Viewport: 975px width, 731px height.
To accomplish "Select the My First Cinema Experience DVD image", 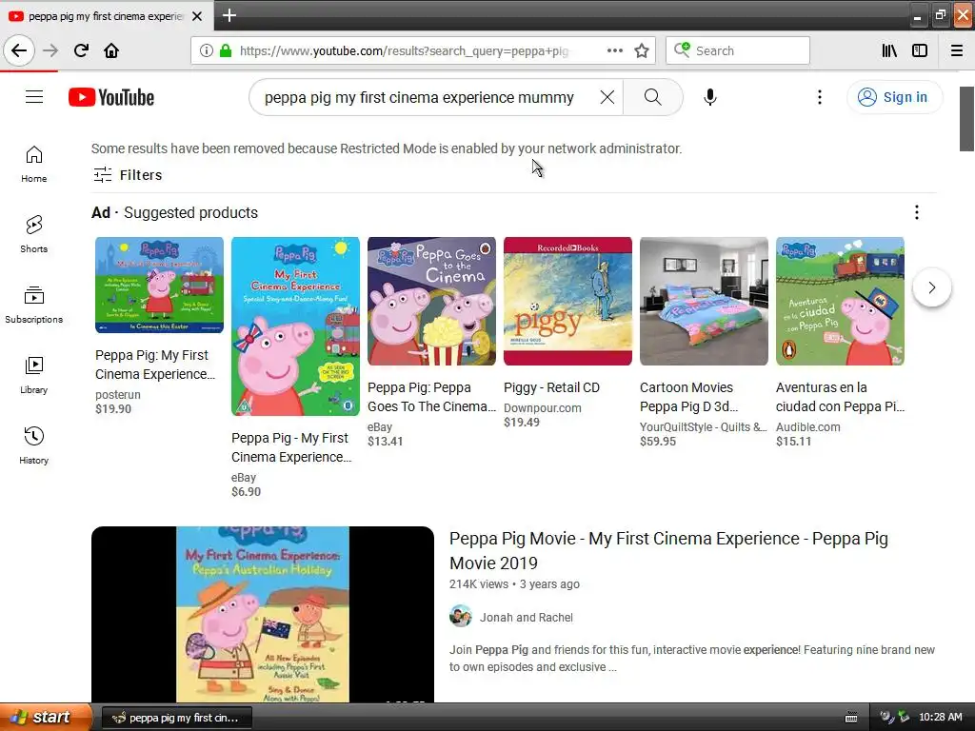I will (x=295, y=326).
